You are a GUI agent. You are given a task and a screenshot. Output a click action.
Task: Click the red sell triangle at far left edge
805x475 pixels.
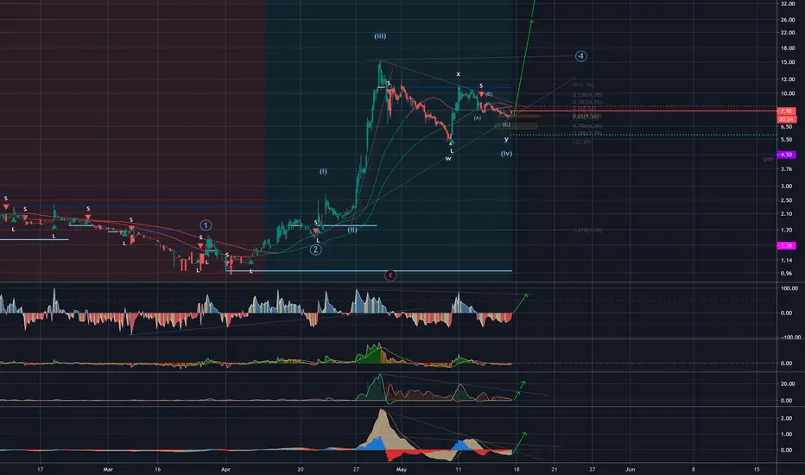click(6, 206)
